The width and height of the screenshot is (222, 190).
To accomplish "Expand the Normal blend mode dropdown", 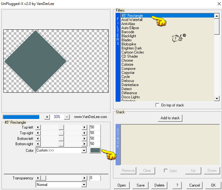I will [61, 185].
